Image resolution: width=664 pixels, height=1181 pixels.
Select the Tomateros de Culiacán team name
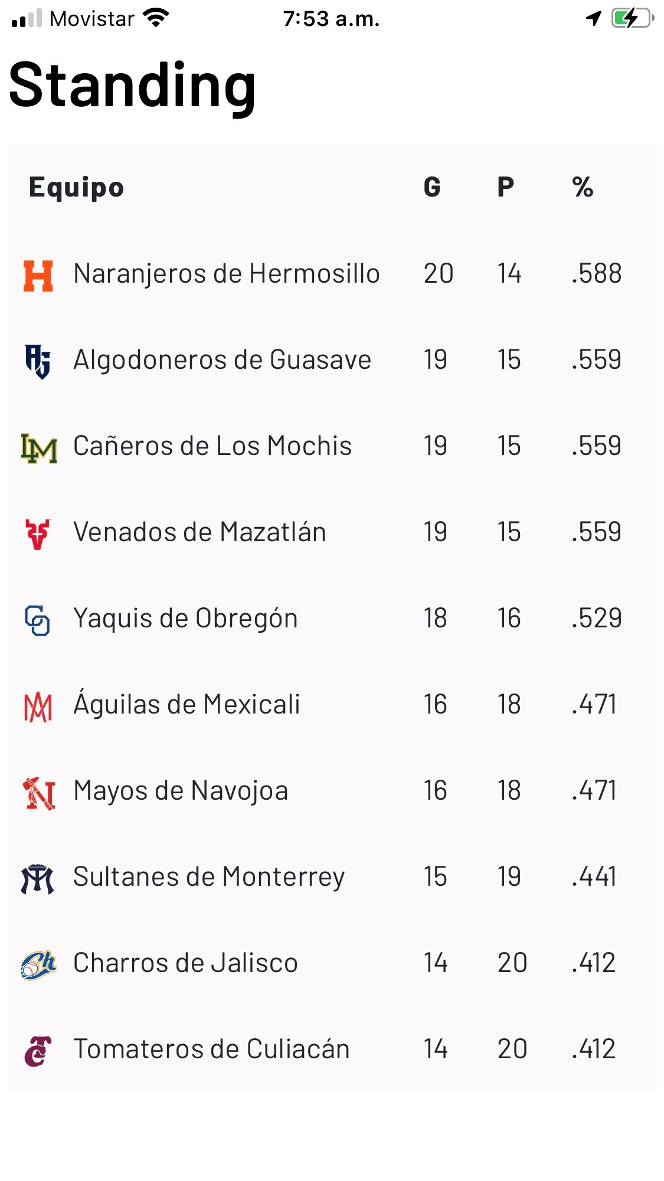point(211,1049)
